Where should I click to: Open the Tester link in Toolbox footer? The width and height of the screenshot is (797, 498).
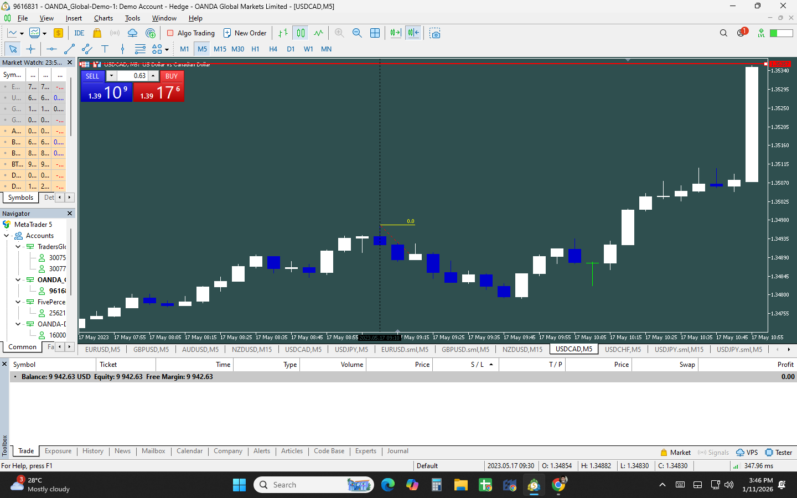[x=779, y=453]
